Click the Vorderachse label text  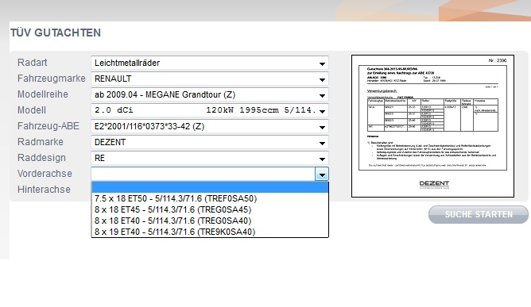[x=45, y=174]
